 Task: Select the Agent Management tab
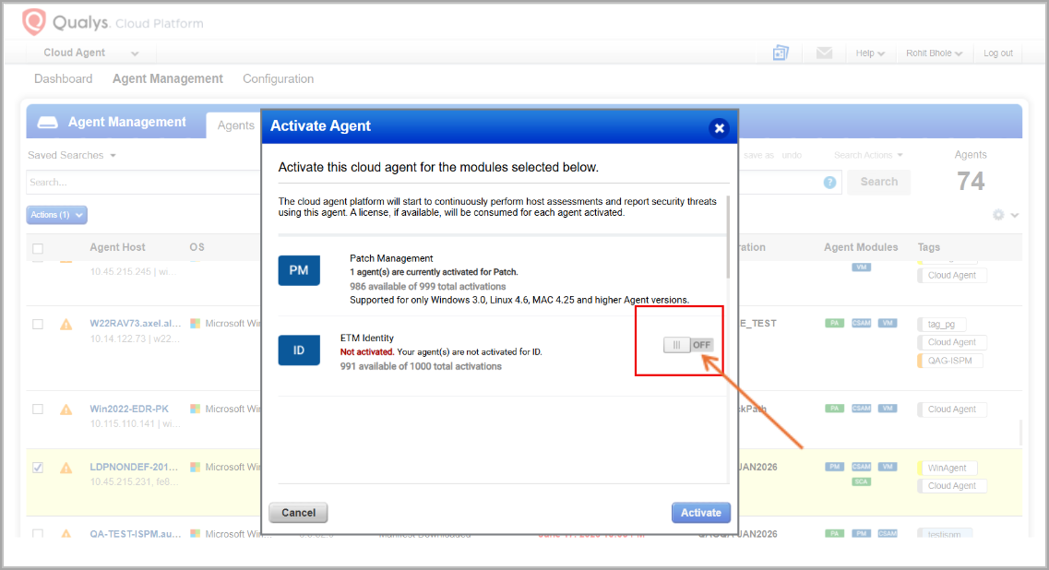point(168,79)
